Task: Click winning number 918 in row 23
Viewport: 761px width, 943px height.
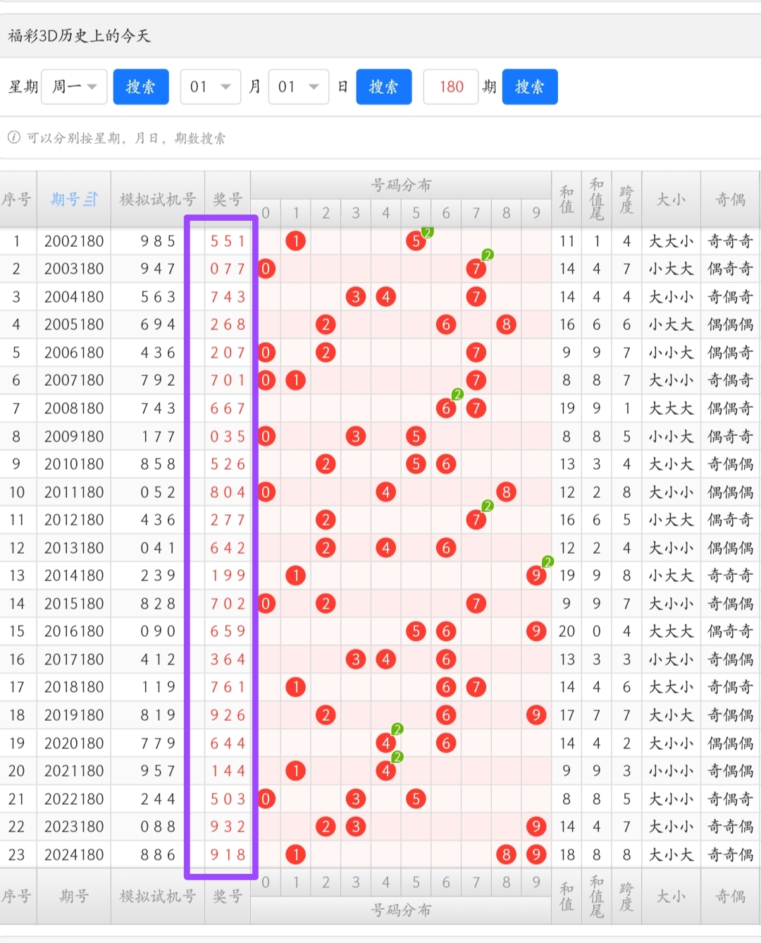Action: pos(228,855)
